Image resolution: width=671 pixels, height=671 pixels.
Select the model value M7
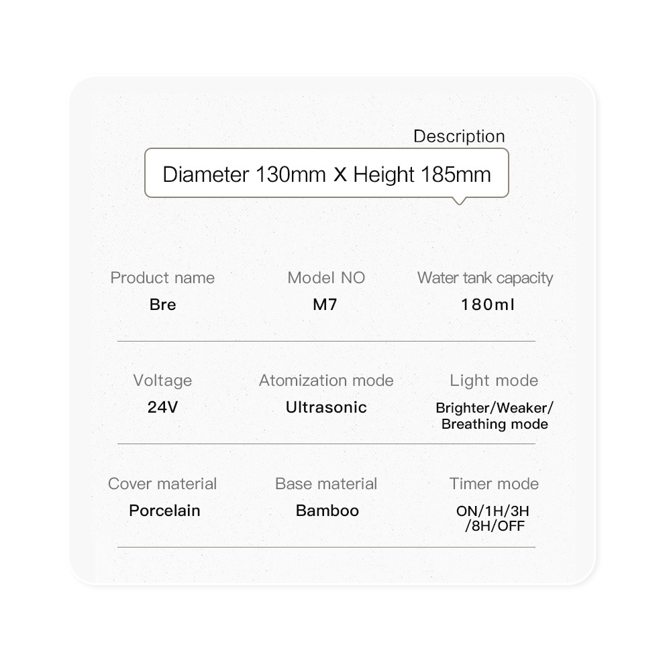click(x=325, y=305)
